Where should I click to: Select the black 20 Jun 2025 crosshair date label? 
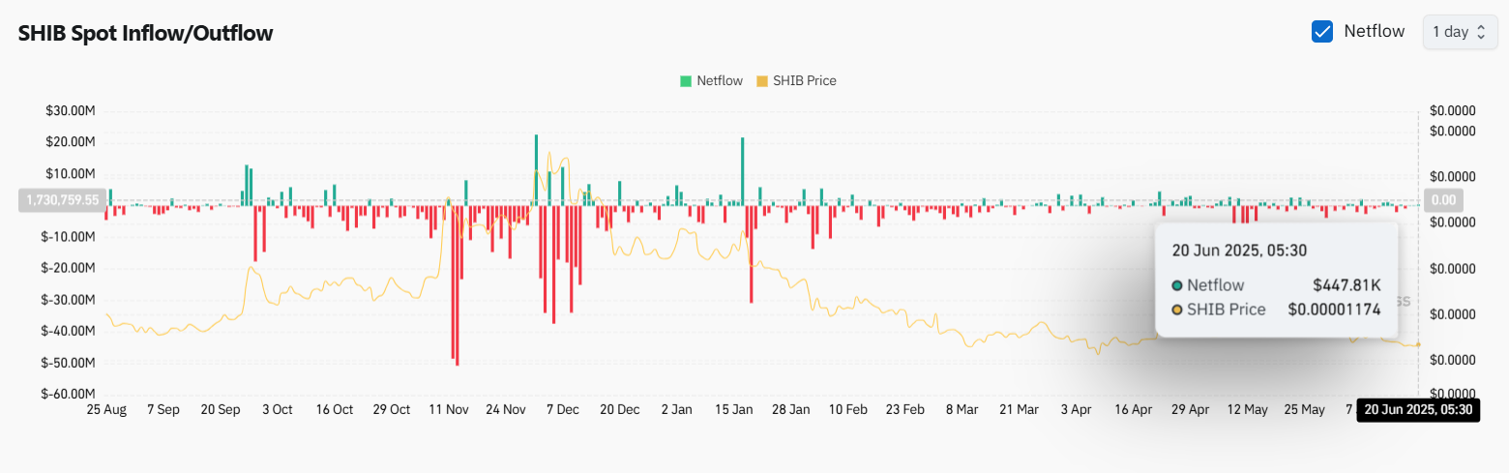1417,410
